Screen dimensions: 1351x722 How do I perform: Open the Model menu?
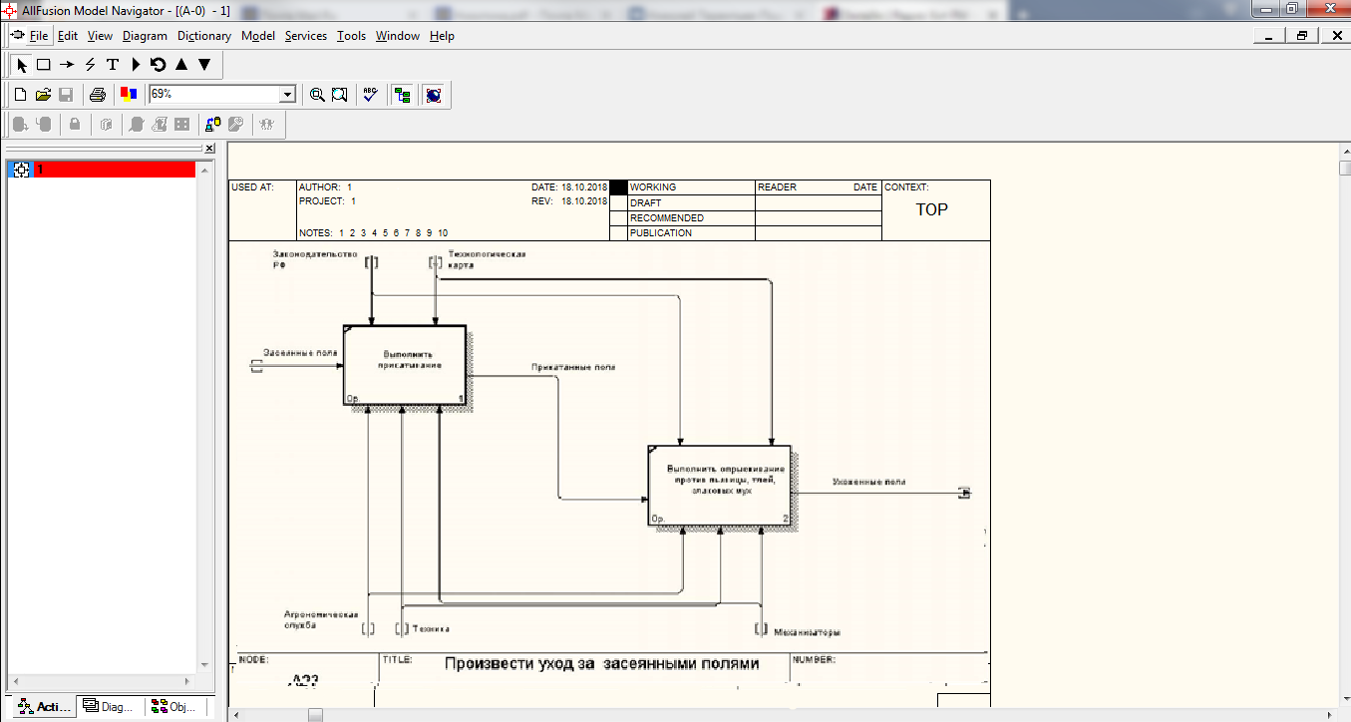click(258, 36)
